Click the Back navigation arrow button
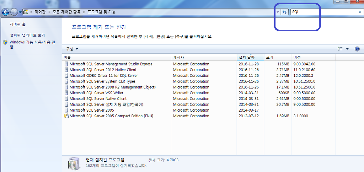This screenshot has height=172, width=364. pyautogui.click(x=5, y=12)
